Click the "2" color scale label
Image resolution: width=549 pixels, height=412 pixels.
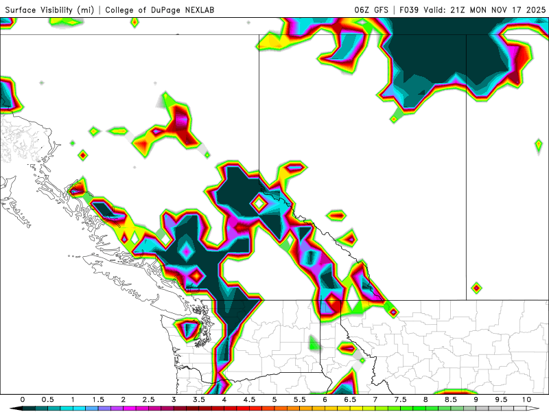(124, 400)
